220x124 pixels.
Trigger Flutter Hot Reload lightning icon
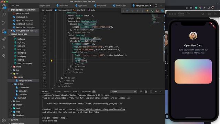pos(147,11)
